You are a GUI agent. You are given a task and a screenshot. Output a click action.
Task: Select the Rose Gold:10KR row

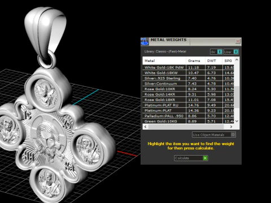tap(188, 89)
